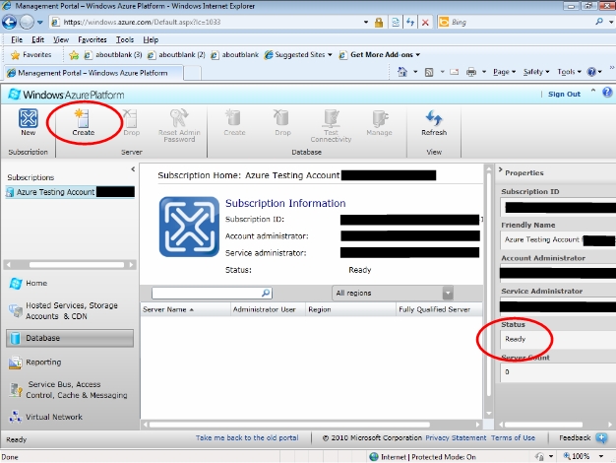The width and height of the screenshot is (616, 463).
Task: Click the Create Database icon
Action: (234, 118)
